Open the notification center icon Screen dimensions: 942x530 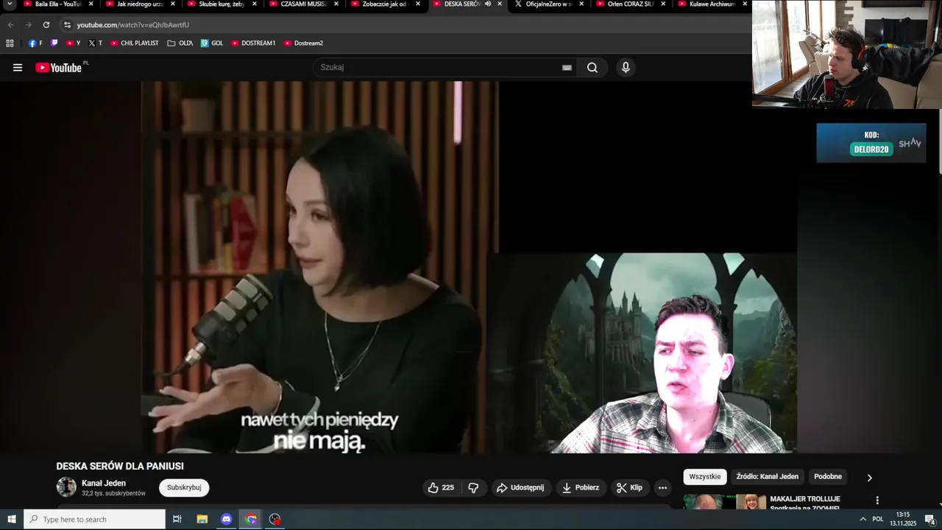tap(930, 520)
